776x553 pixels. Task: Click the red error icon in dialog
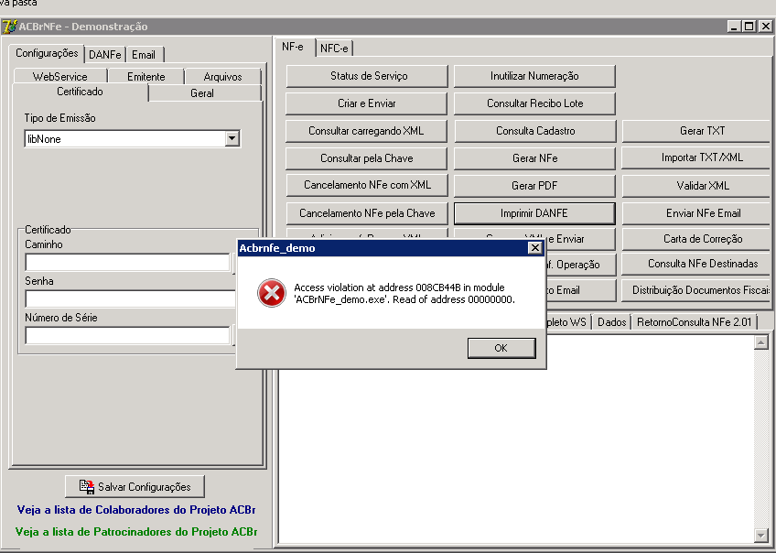coord(271,293)
